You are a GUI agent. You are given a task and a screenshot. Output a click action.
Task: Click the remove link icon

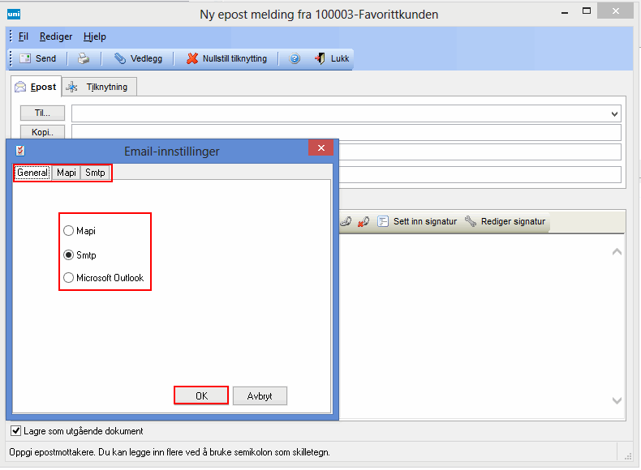tap(363, 221)
